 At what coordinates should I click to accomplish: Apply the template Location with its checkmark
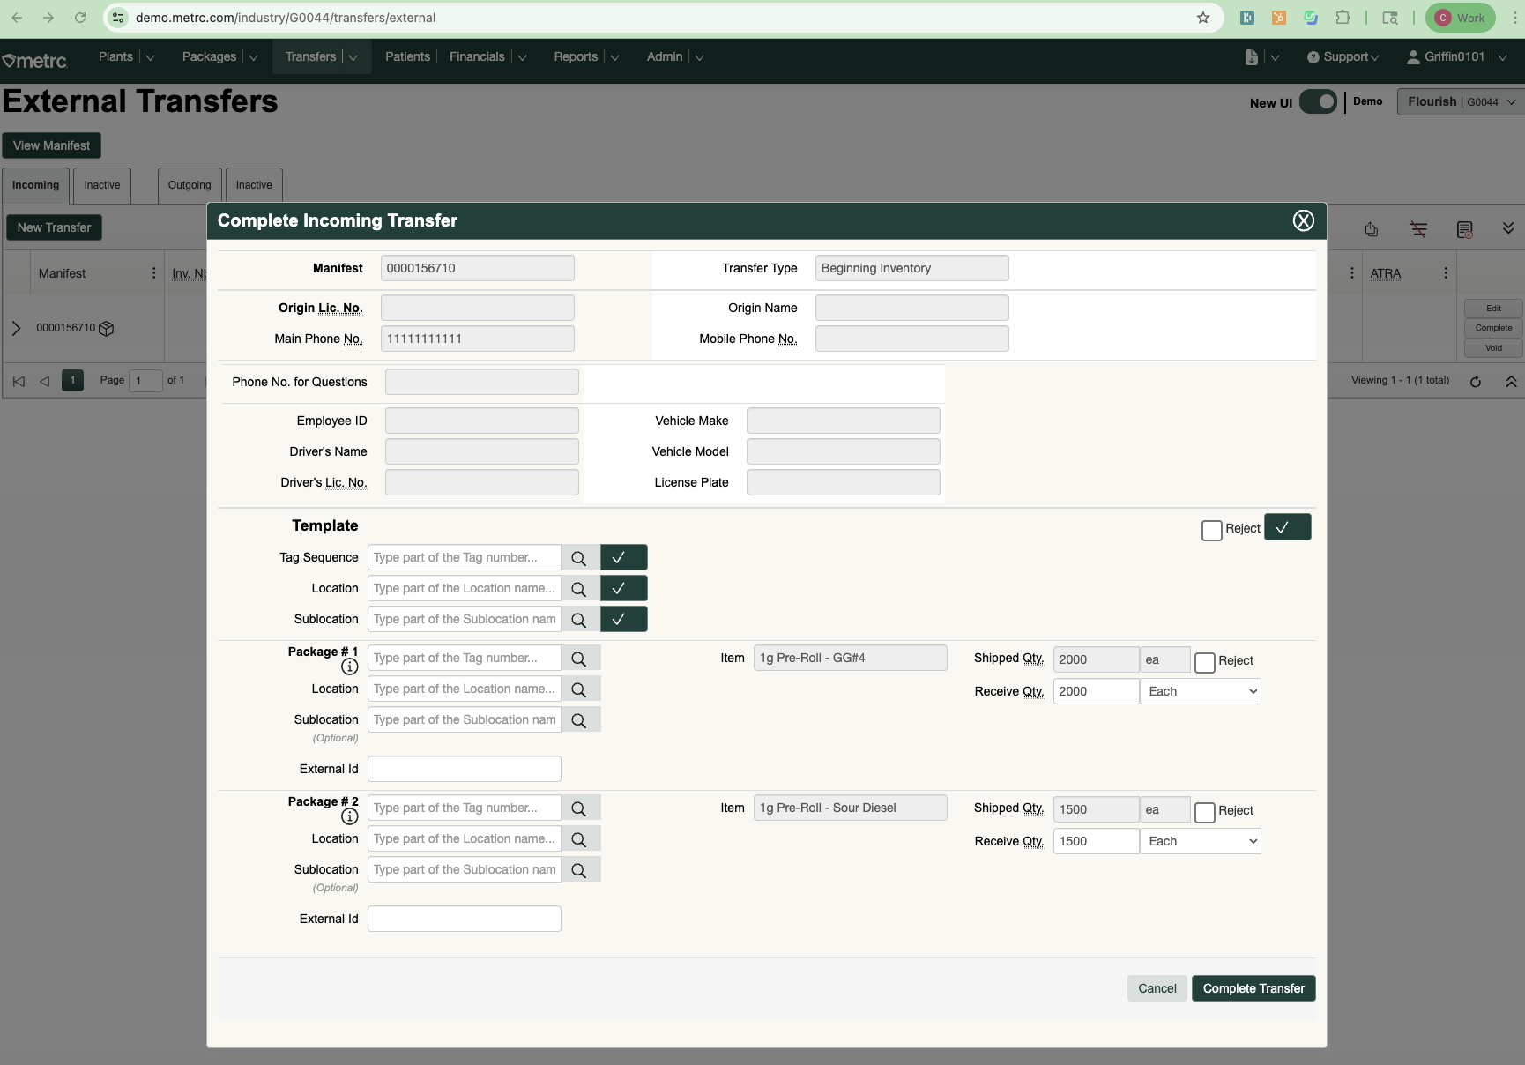pyautogui.click(x=623, y=589)
